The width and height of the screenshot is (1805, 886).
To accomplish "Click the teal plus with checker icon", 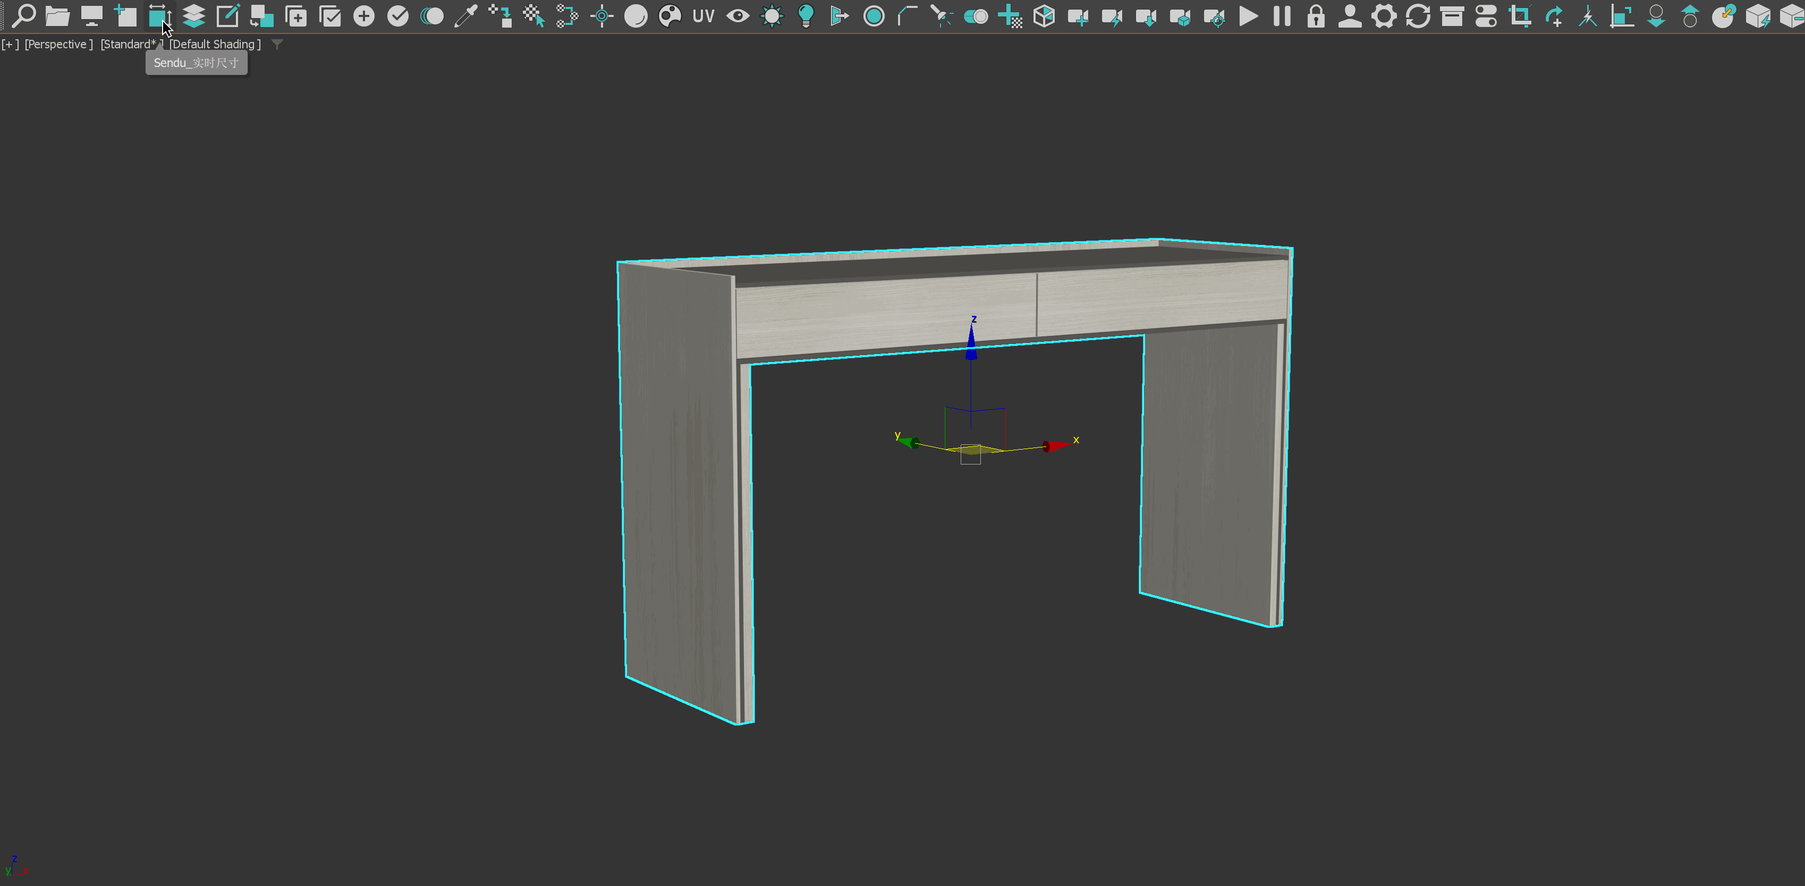I will (x=1010, y=15).
